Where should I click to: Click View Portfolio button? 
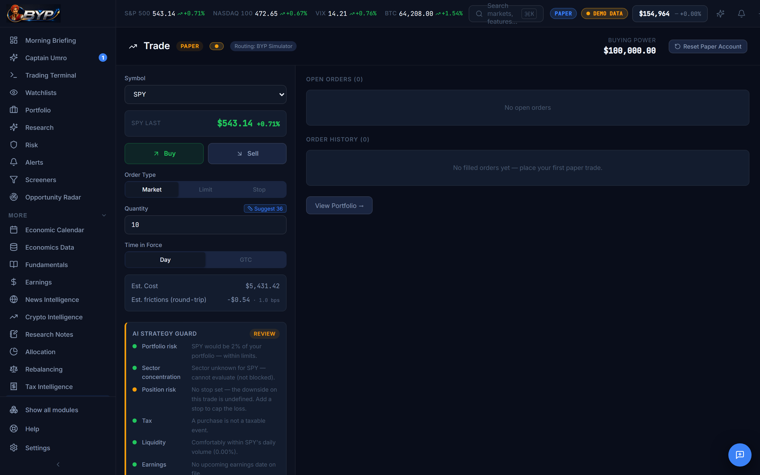(339, 206)
